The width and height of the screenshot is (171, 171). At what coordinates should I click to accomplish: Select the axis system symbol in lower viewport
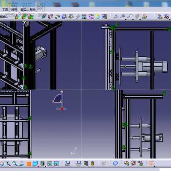(74, 151)
